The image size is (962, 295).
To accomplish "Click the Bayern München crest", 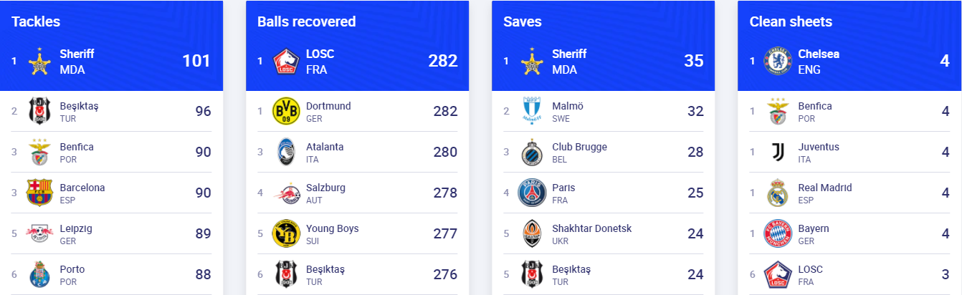I will 778,233.
